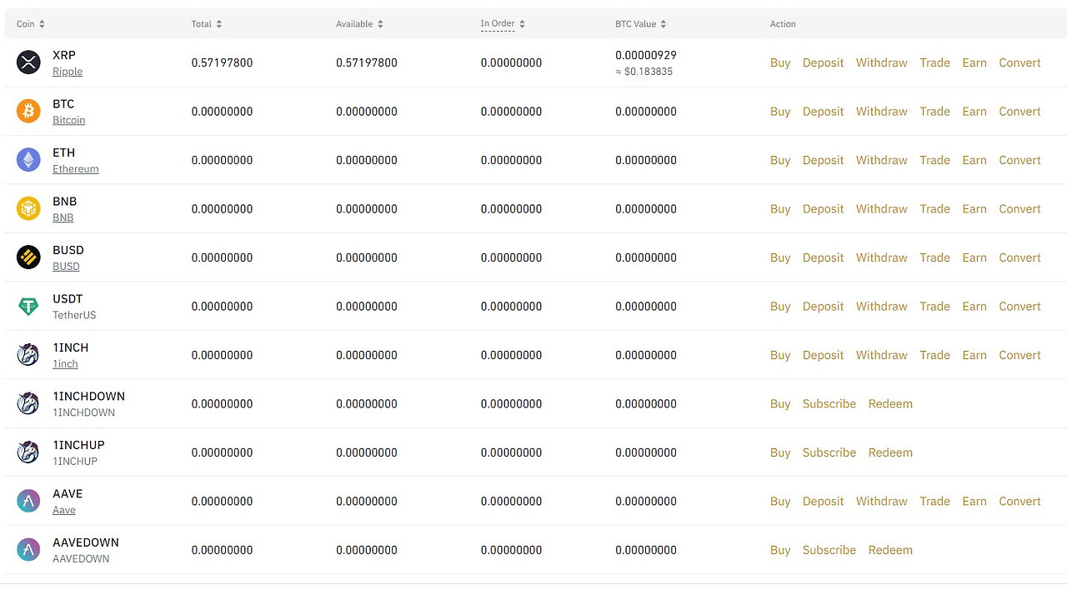
Task: Deposit BUSD in its row
Action: click(824, 257)
